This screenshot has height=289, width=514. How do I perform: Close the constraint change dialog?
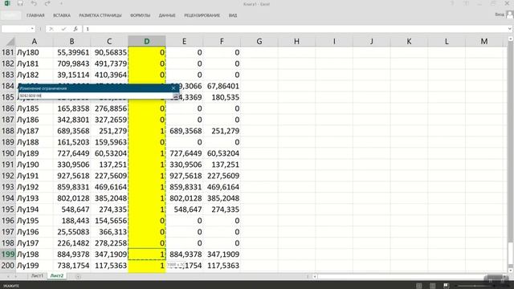173,88
